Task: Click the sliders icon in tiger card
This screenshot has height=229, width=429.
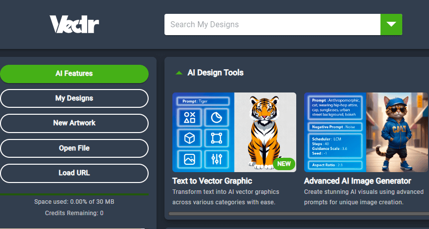Action: coord(216,159)
